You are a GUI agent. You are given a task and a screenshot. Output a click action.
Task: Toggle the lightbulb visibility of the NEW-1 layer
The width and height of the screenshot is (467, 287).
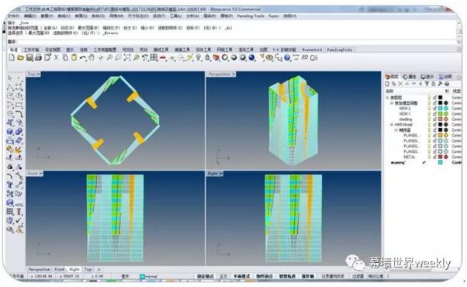429,114
